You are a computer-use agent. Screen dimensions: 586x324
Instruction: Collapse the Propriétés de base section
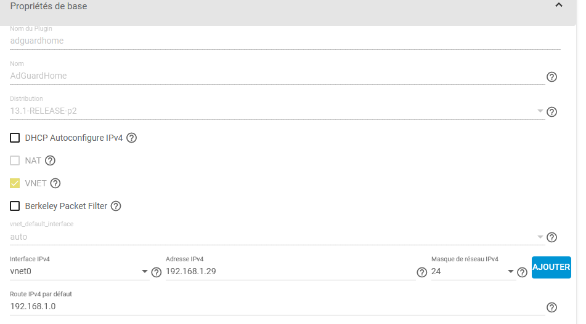click(x=559, y=5)
